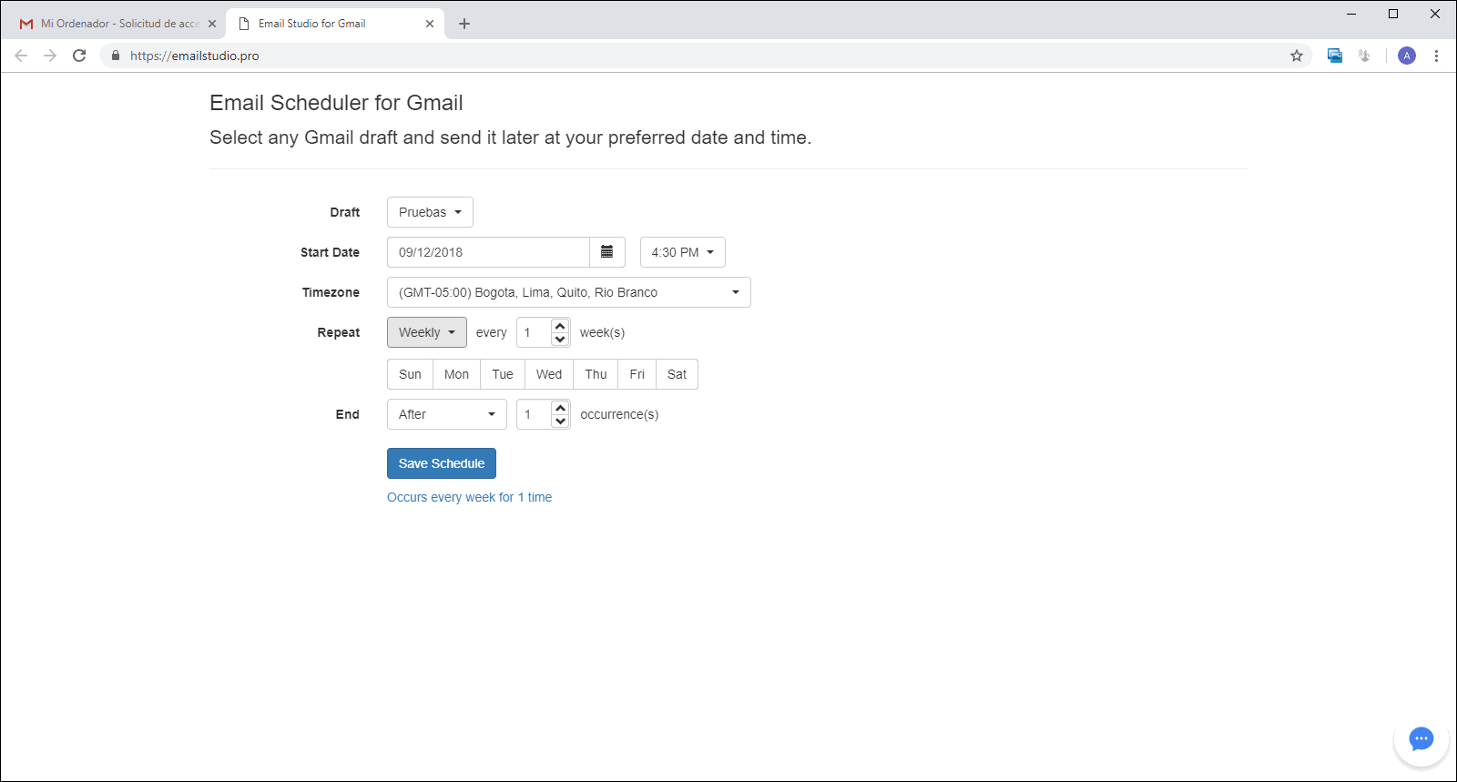Open the Chrome three-dot menu

pyautogui.click(x=1436, y=56)
